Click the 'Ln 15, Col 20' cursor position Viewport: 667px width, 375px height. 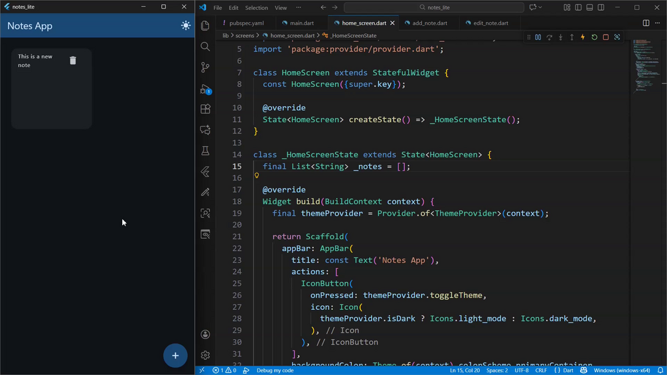[x=465, y=370]
